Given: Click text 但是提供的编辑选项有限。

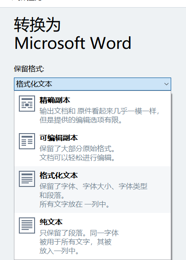Looking at the screenshot, I should click(x=81, y=120).
